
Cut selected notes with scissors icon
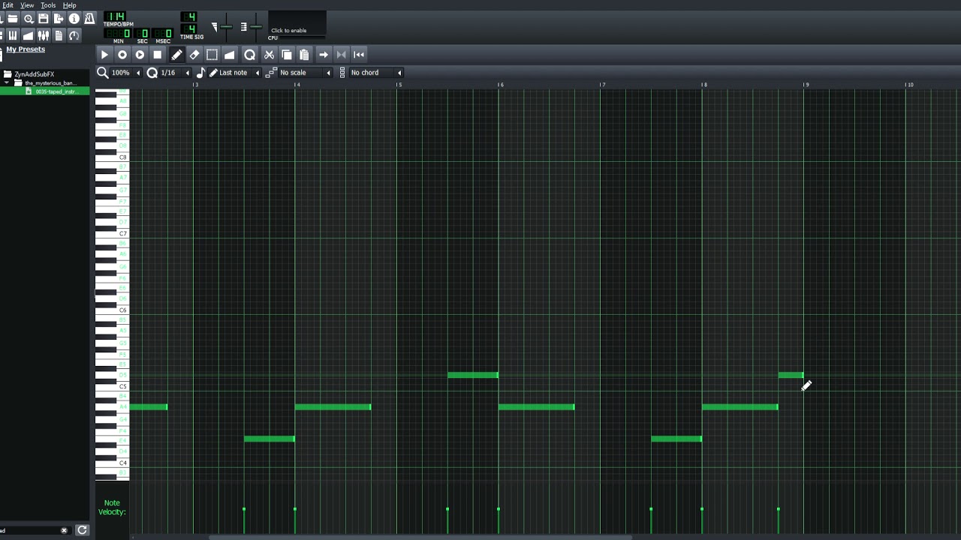point(270,54)
